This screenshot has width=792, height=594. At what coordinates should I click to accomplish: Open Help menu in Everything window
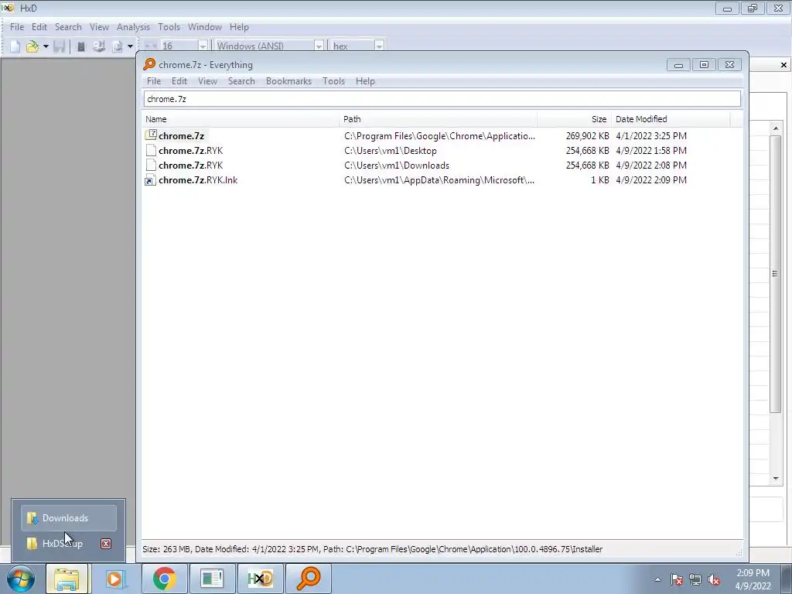[x=365, y=80]
